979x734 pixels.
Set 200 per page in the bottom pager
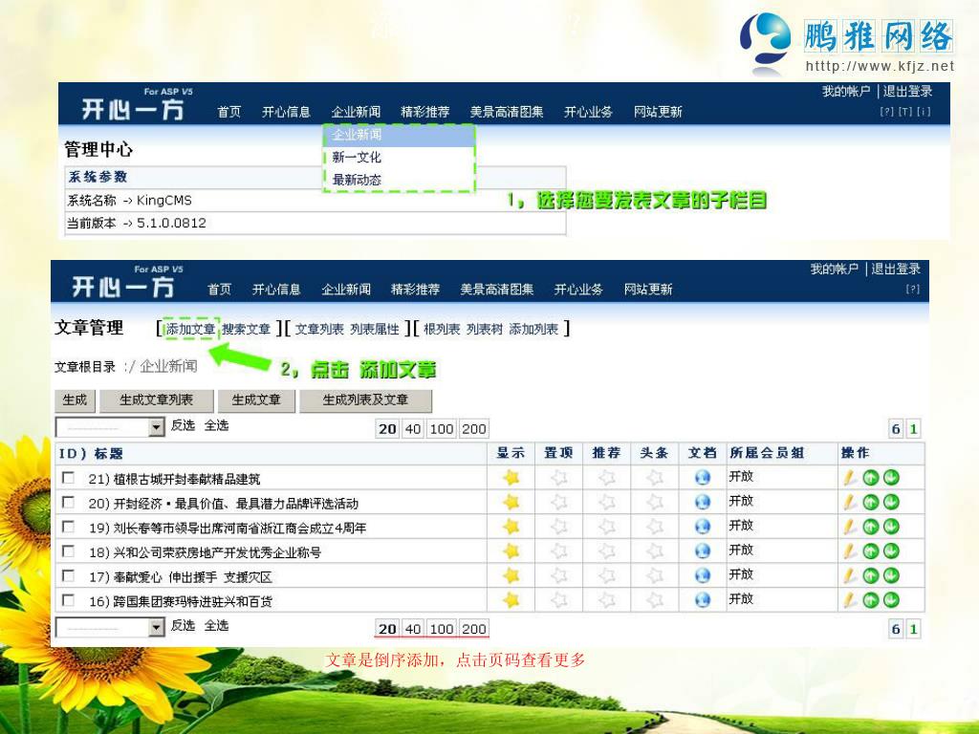(474, 629)
